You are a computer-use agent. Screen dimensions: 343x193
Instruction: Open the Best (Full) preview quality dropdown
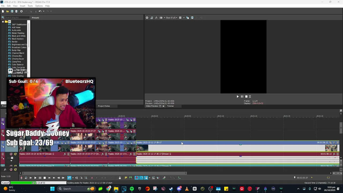171,18
